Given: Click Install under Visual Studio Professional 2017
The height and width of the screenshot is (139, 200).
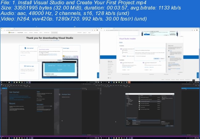Looking at the screenshot, I should [x=146, y=70].
